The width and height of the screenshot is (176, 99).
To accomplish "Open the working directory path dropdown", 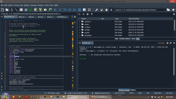I will [x=165, y=10].
